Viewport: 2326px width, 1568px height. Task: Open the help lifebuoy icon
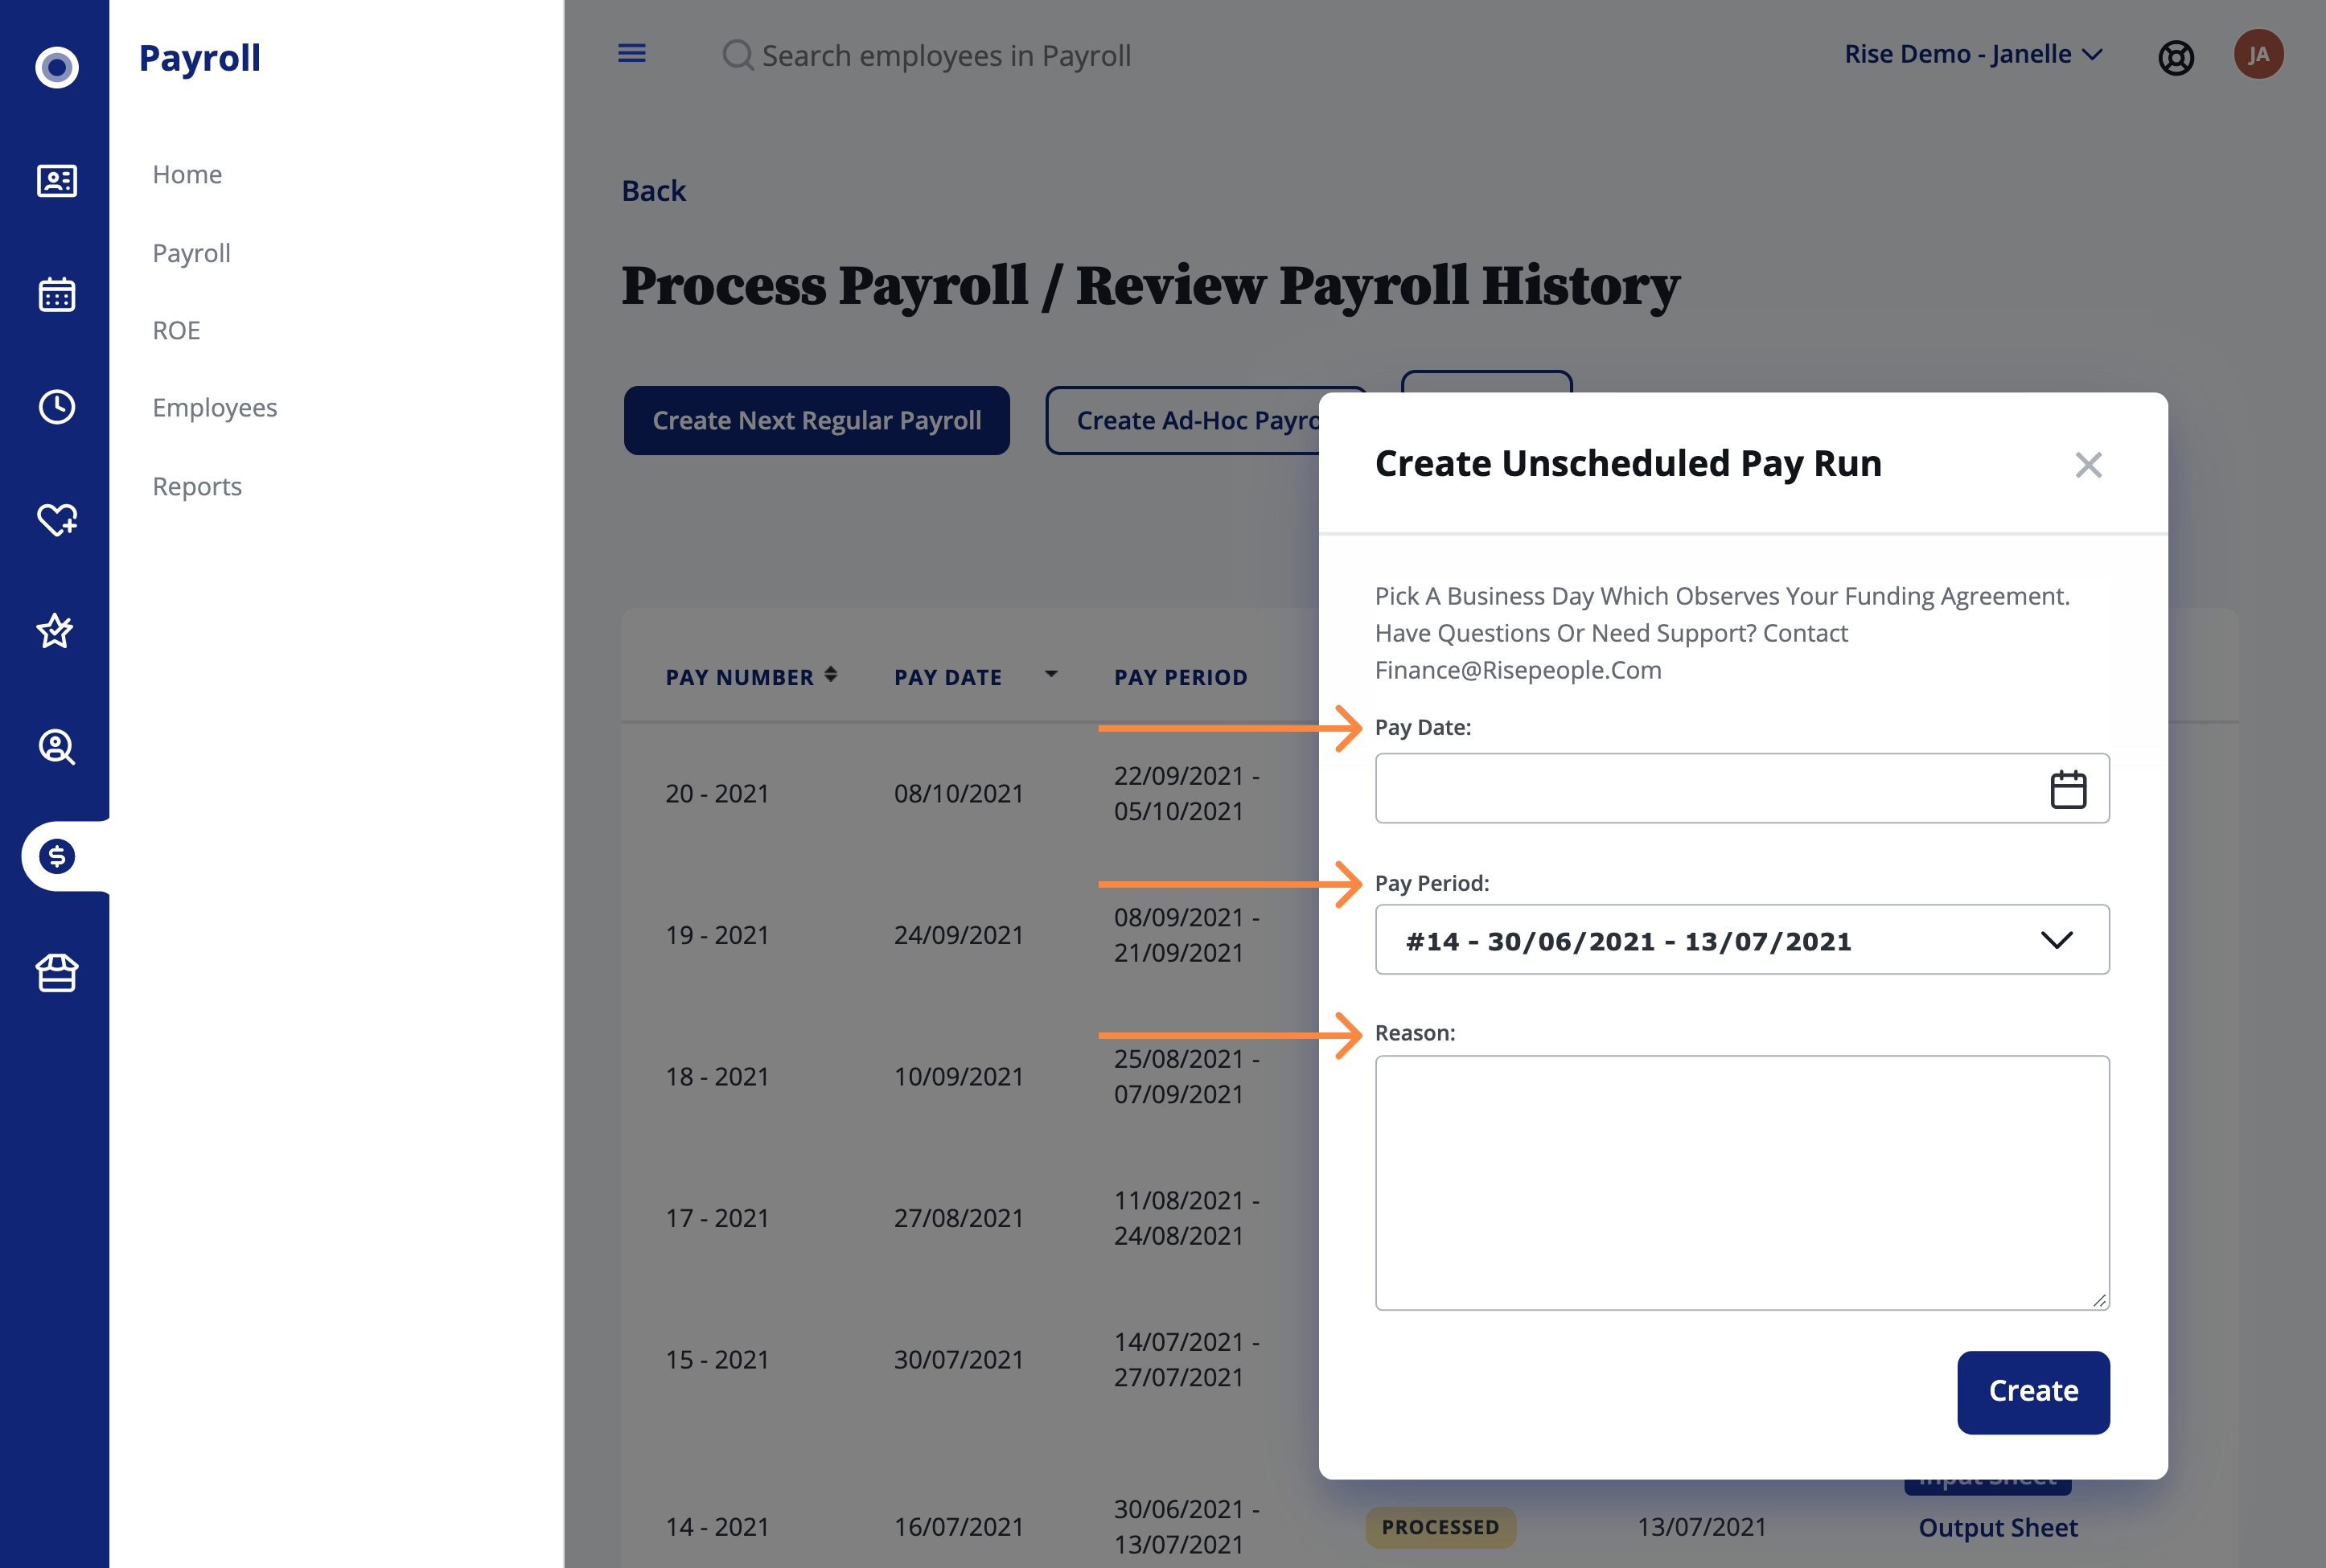pyautogui.click(x=2176, y=57)
